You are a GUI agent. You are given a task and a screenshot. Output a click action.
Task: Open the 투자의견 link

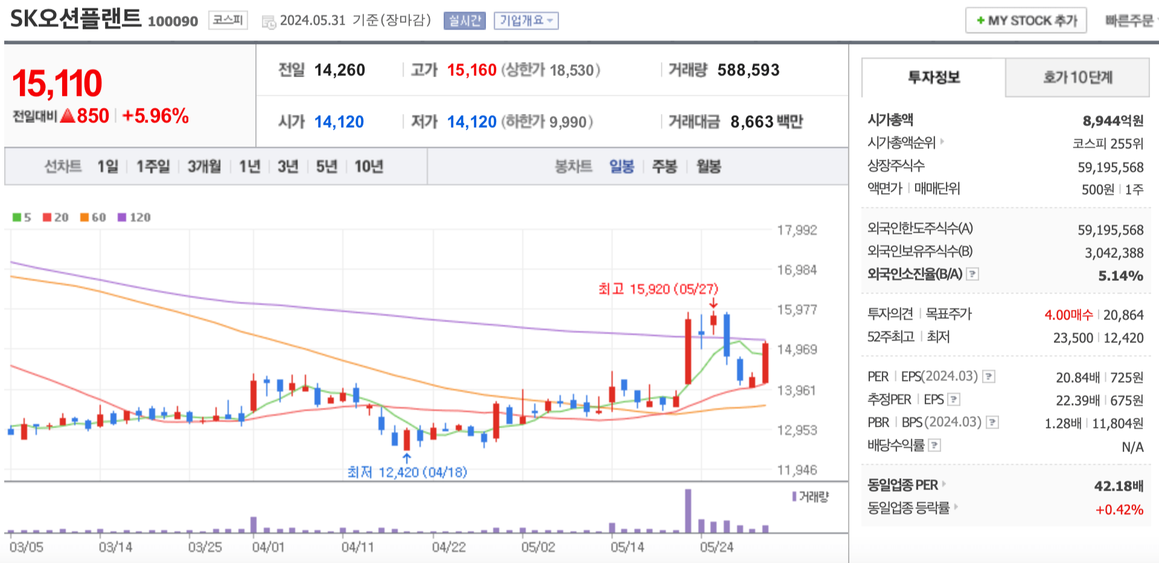890,313
